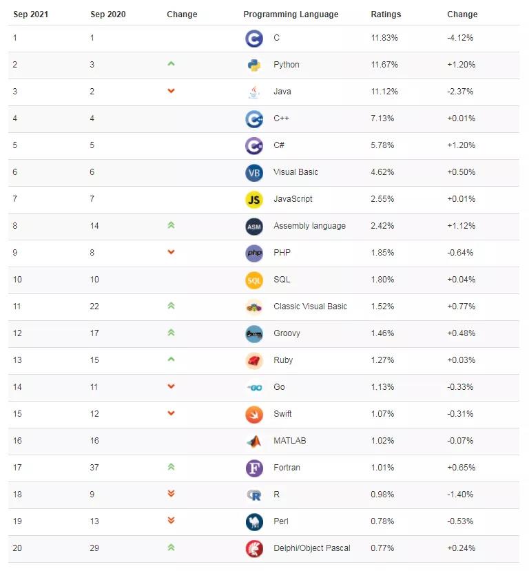Click the Programming Language column header
The width and height of the screenshot is (529, 571).
point(291,14)
